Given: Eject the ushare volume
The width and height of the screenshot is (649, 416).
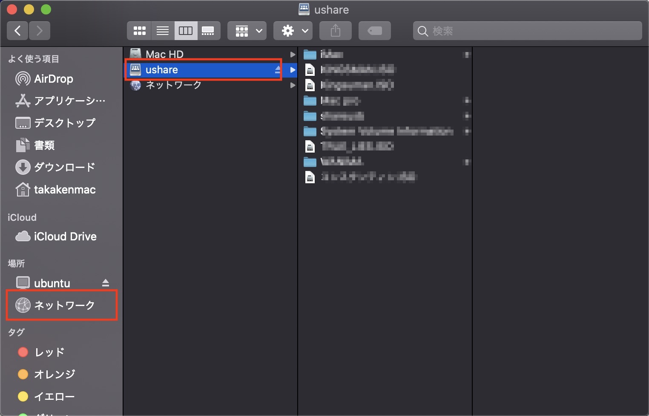Looking at the screenshot, I should [x=278, y=69].
